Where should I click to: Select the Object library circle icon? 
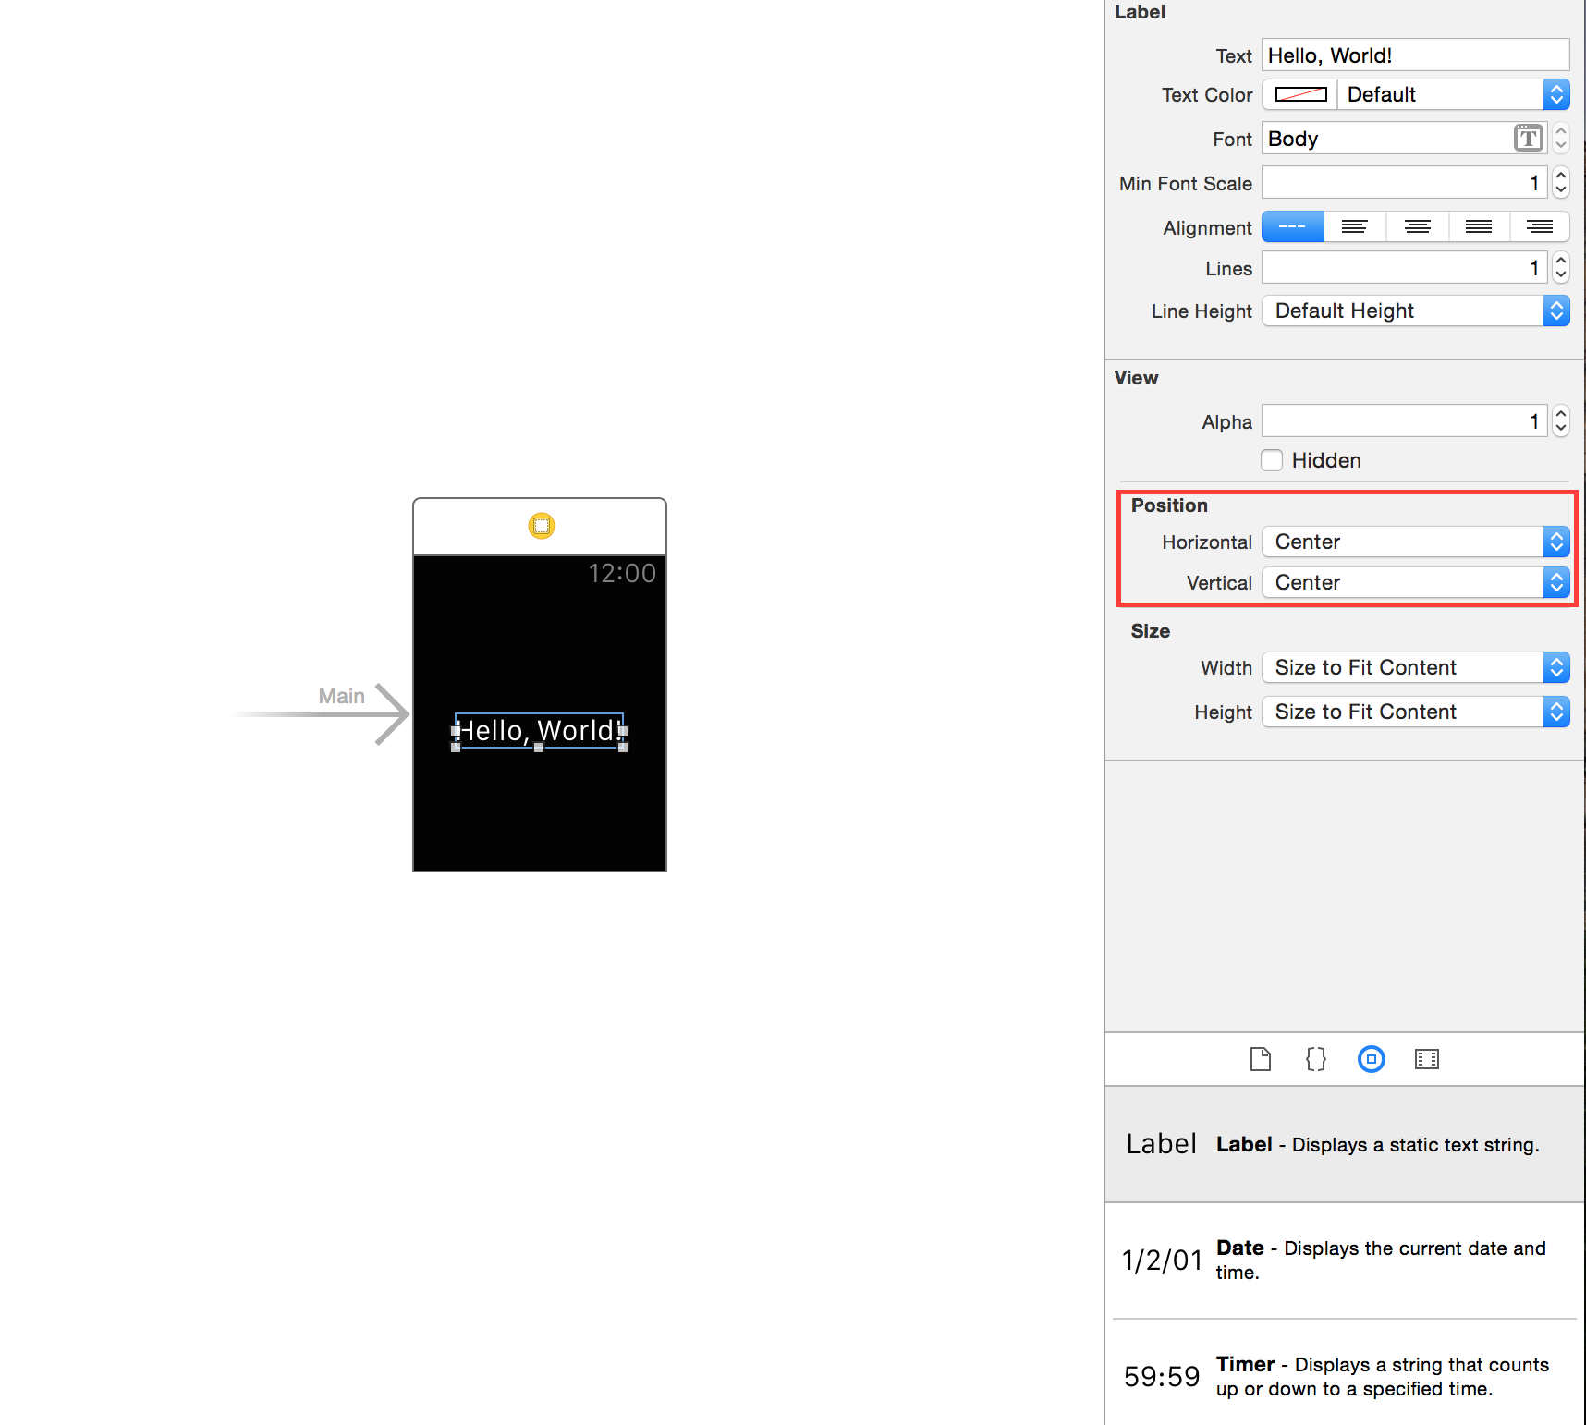(1372, 1059)
